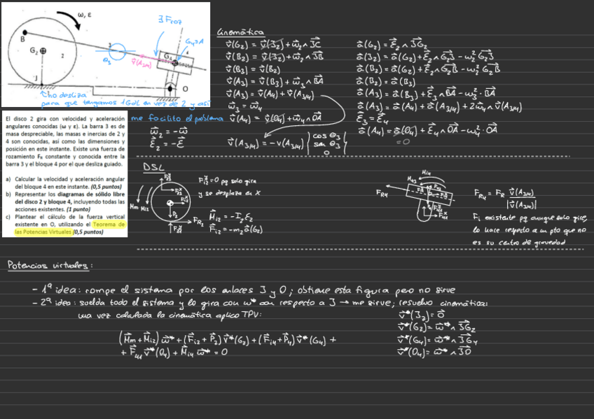
Task: Click the yellow highlighted "Teorema de las Potencias Virtuales"
Action: tap(70, 228)
